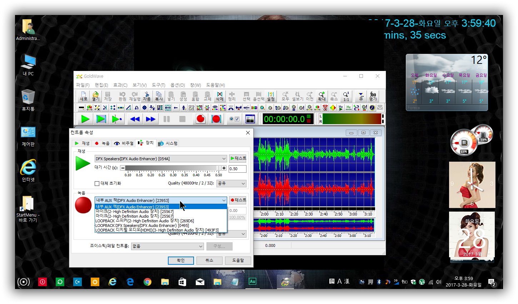Set zoom to 1:1 icon
This screenshot has width=518, height=304.
tap(346, 96)
